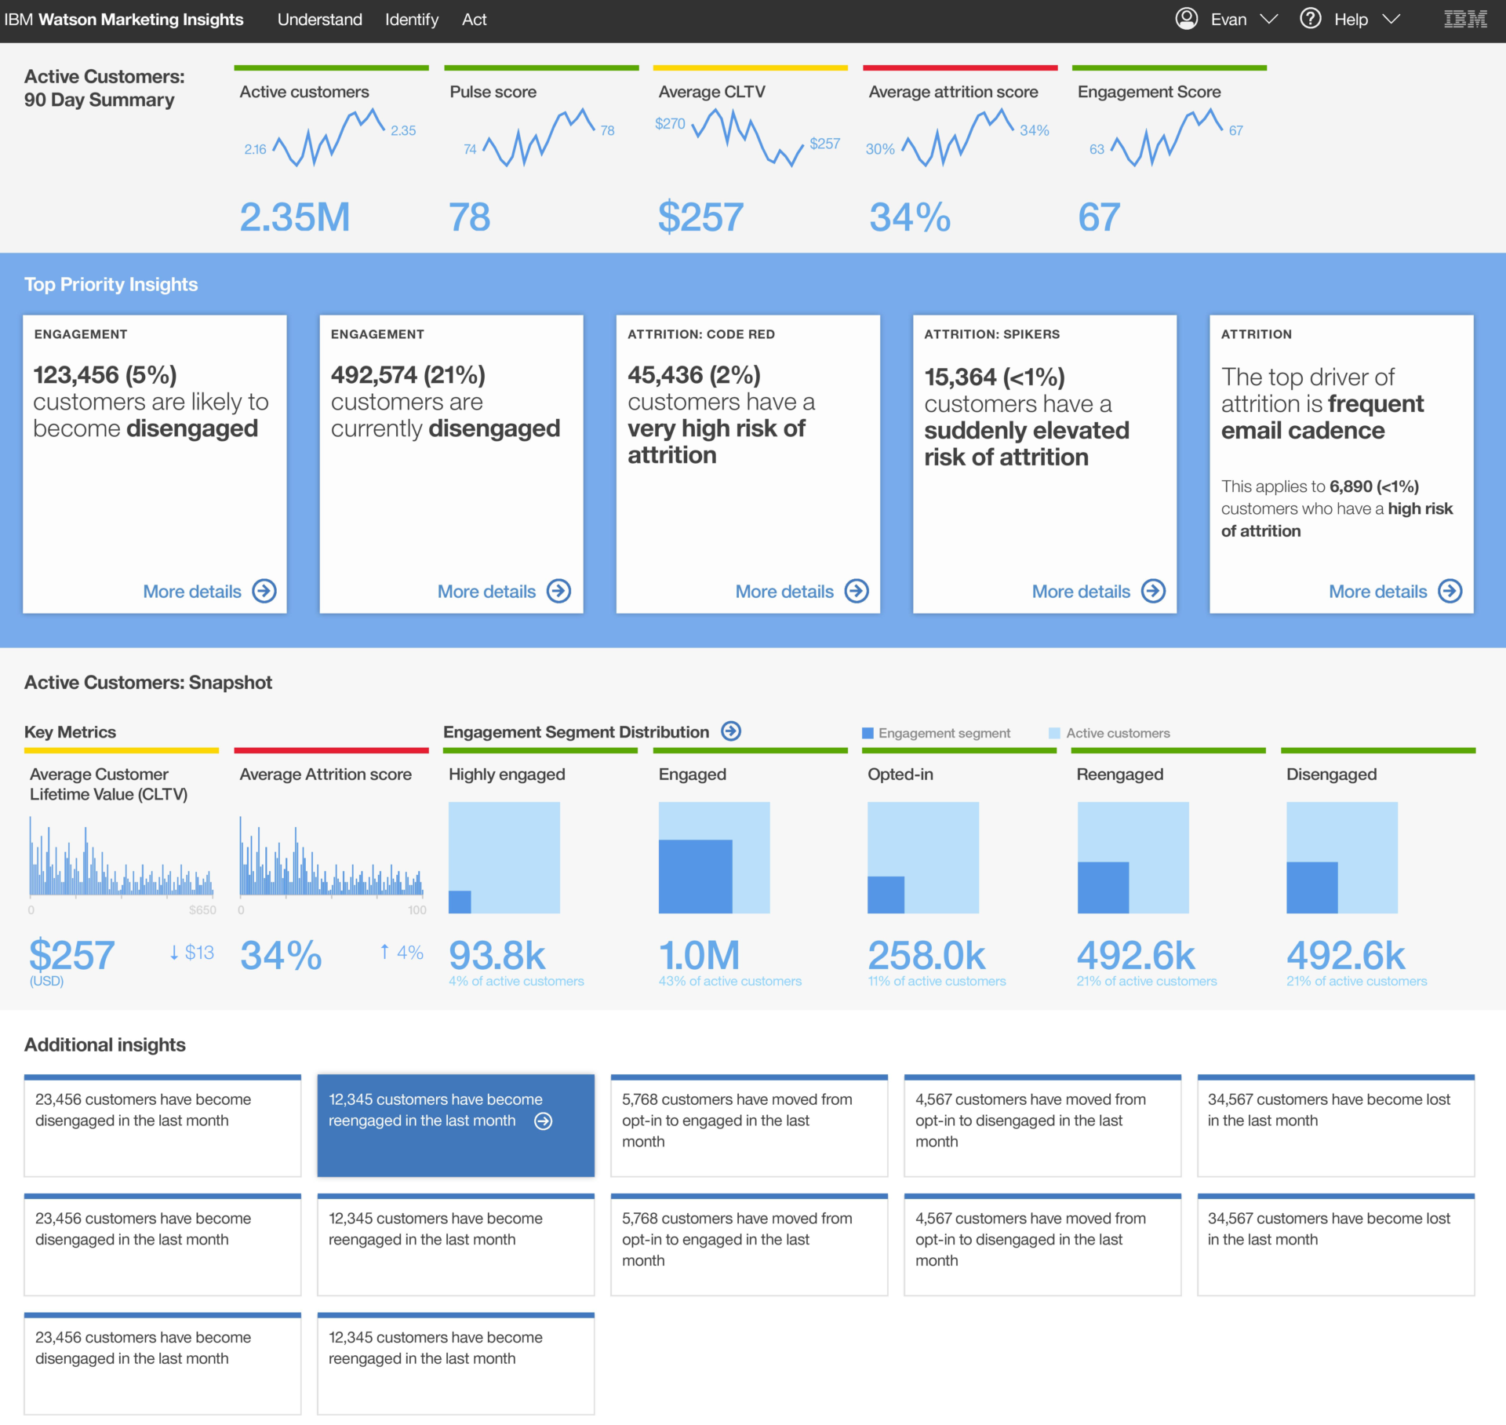Open the Pulse score sparkline chart
The image size is (1506, 1425).
538,137
